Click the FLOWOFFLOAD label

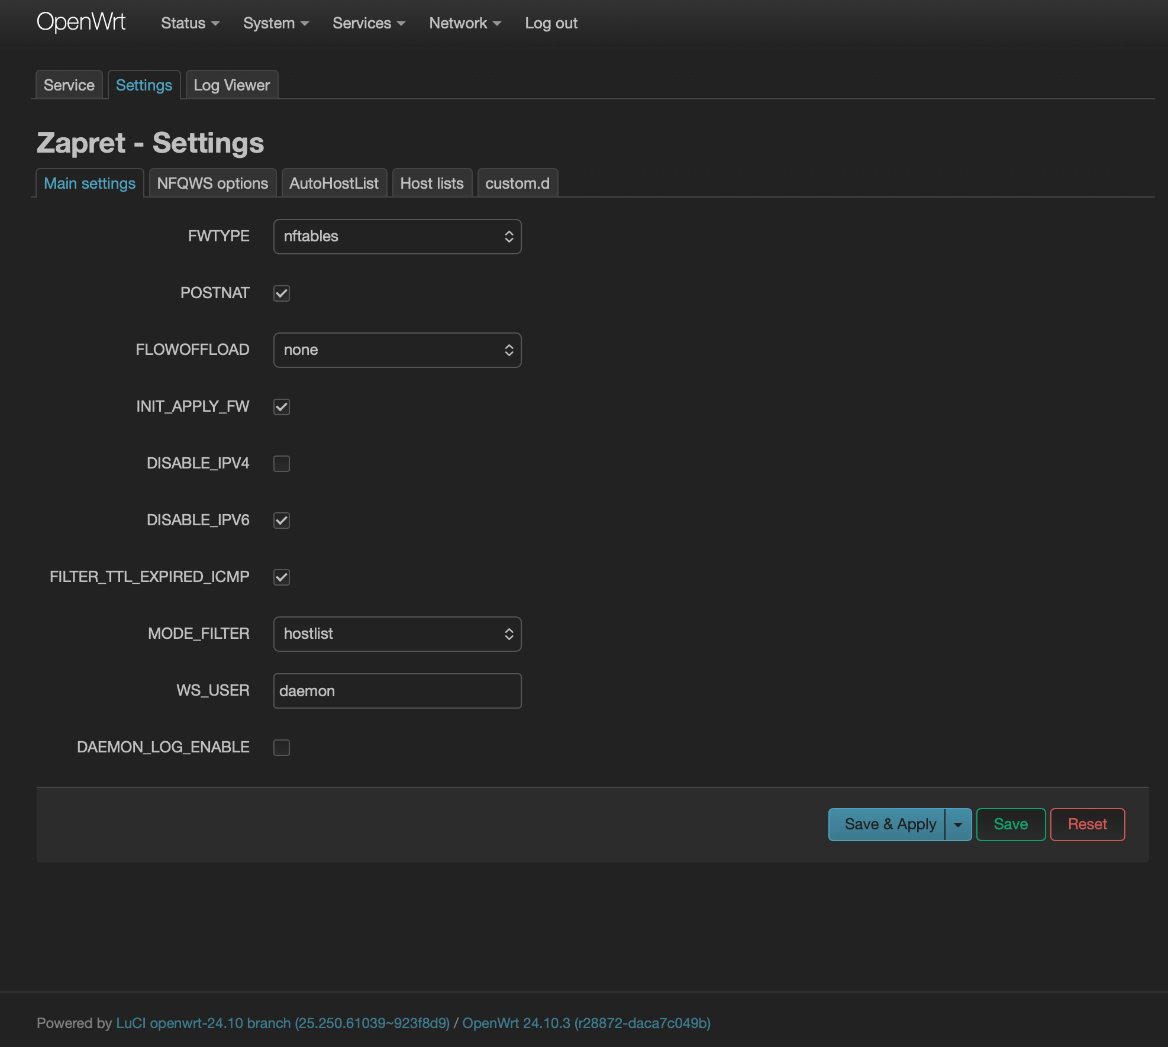click(x=193, y=350)
